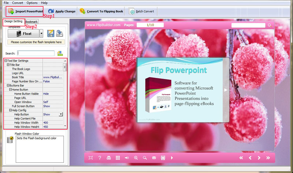
Task: Open the template dropdown arrow beside Float
Action: point(41,34)
